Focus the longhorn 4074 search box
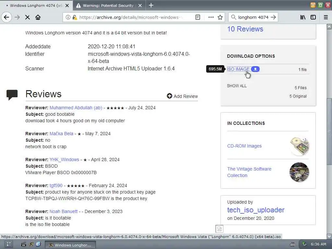332x249 pixels. pos(253,17)
